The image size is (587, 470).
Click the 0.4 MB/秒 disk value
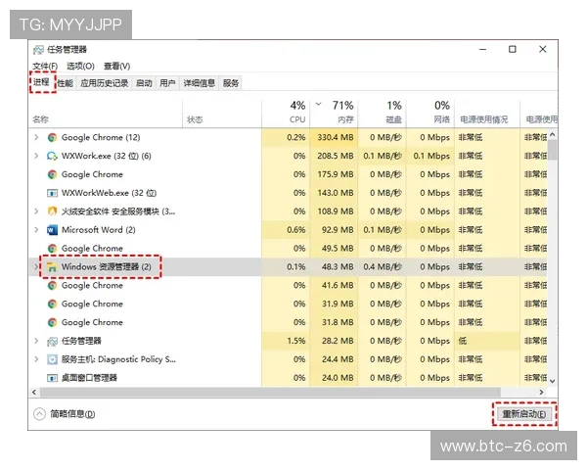(383, 267)
